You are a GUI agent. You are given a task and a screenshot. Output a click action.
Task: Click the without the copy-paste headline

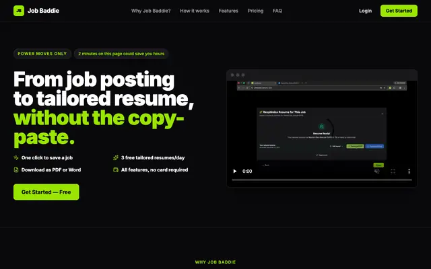[99, 128]
